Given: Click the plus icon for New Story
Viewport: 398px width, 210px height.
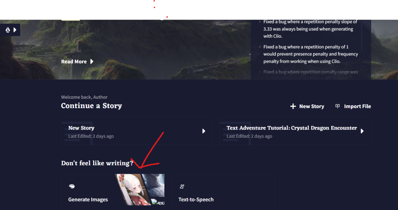Looking at the screenshot, I should pyautogui.click(x=293, y=106).
